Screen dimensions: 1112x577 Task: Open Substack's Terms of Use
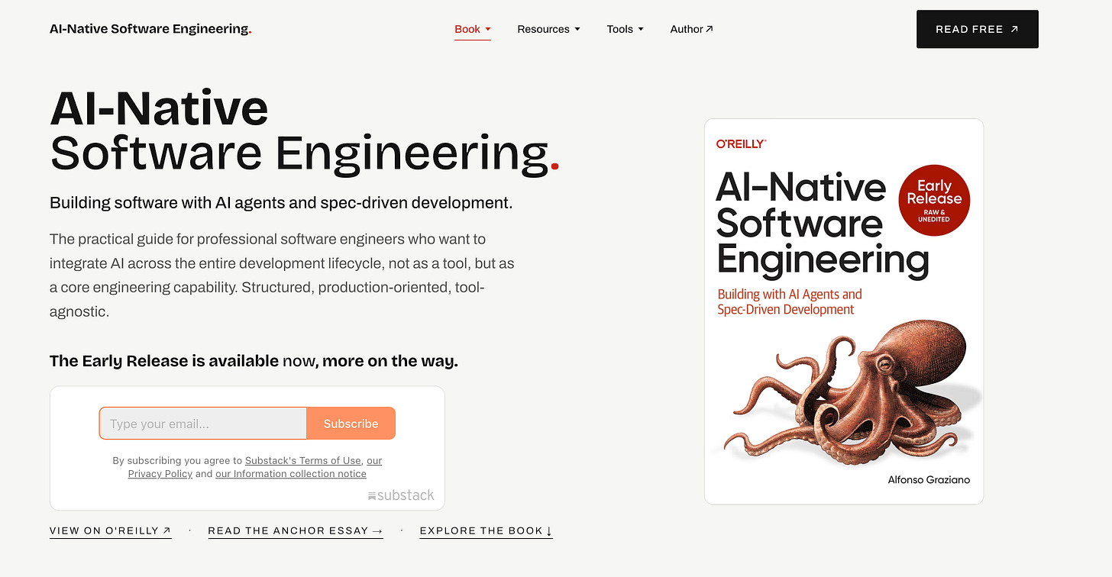coord(303,460)
